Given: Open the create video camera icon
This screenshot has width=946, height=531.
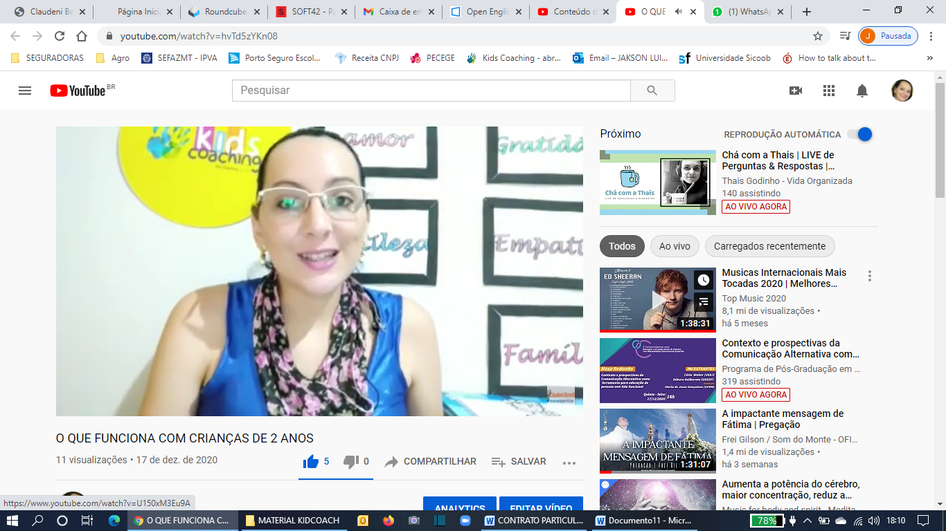Looking at the screenshot, I should pyautogui.click(x=795, y=91).
